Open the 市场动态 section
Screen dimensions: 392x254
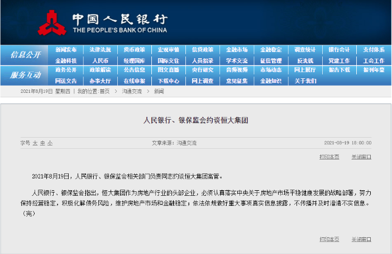pyautogui.click(x=271, y=70)
